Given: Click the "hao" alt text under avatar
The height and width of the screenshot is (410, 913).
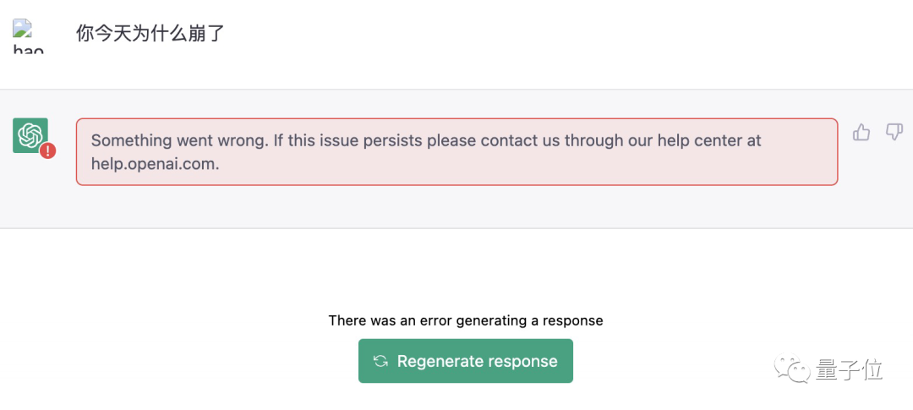Looking at the screenshot, I should point(28,50).
